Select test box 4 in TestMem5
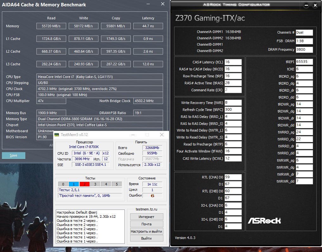 (x=106, y=184)
